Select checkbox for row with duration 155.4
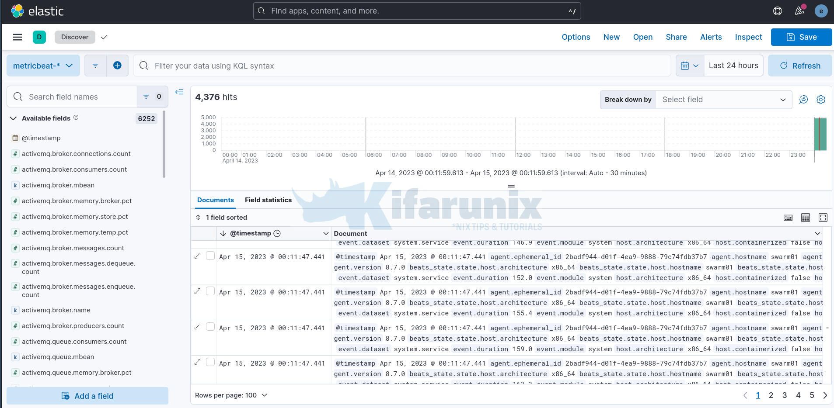834x408 pixels. click(x=210, y=291)
